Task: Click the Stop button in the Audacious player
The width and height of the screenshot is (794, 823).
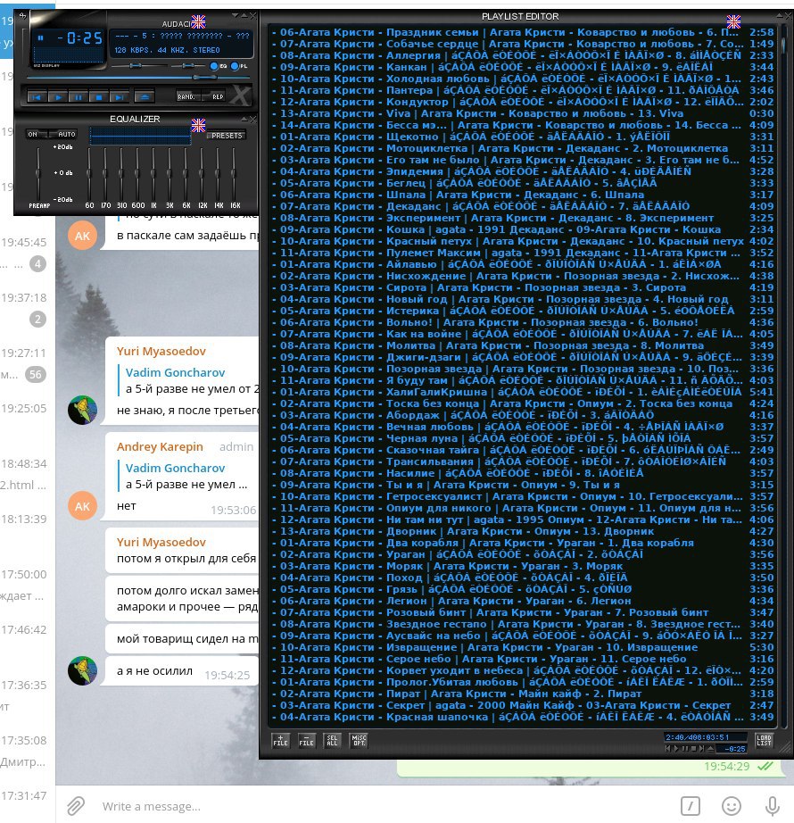Action: (99, 97)
